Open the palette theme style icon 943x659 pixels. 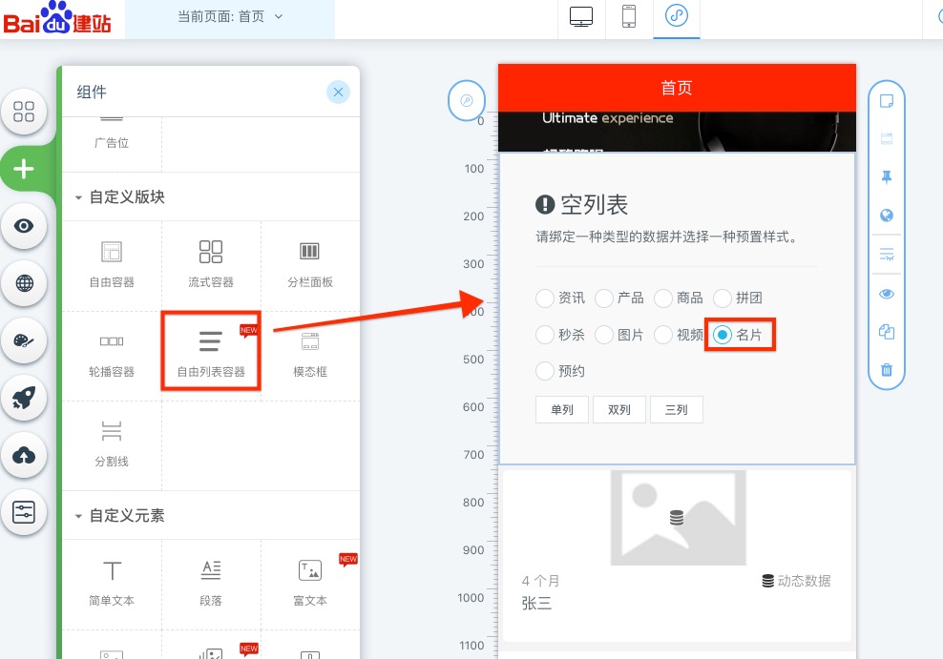pos(24,340)
